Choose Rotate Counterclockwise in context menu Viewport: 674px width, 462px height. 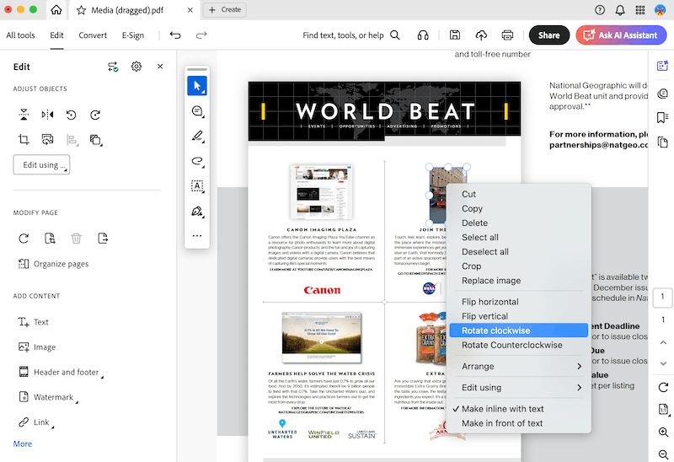519,345
